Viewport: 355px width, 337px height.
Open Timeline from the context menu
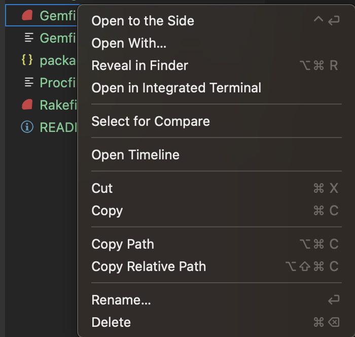pyautogui.click(x=135, y=155)
